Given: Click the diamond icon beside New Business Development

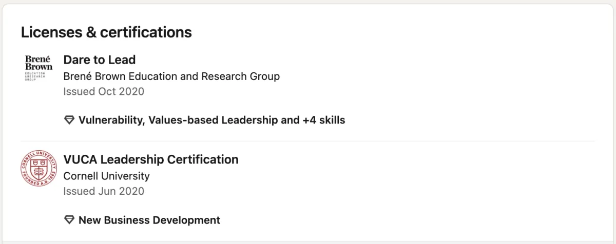Looking at the screenshot, I should pos(69,220).
